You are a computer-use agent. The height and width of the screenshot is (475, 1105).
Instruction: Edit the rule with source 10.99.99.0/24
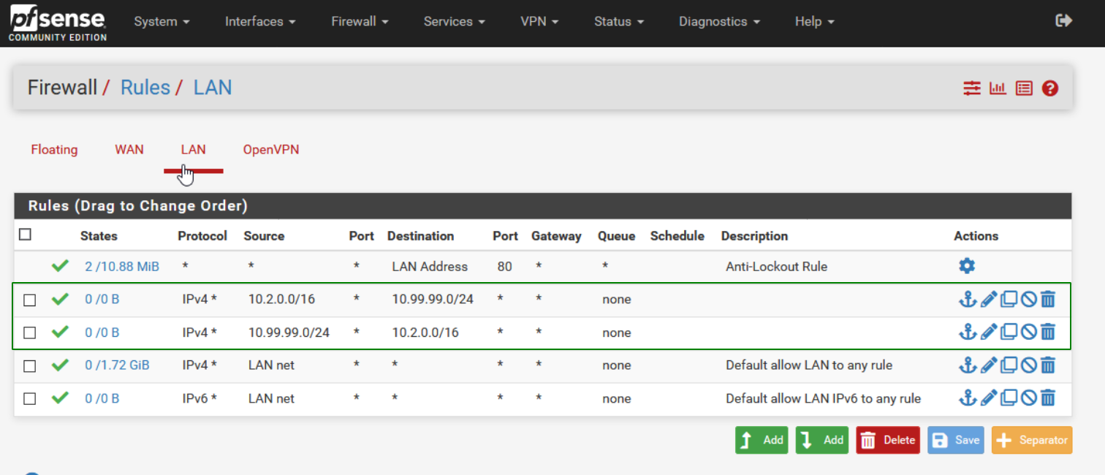pos(989,332)
